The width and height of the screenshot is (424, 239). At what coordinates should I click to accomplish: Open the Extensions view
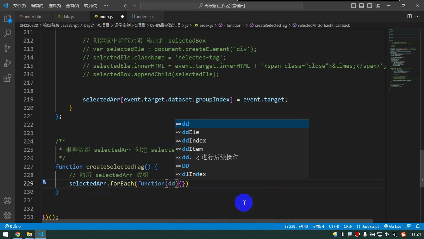pos(7,78)
